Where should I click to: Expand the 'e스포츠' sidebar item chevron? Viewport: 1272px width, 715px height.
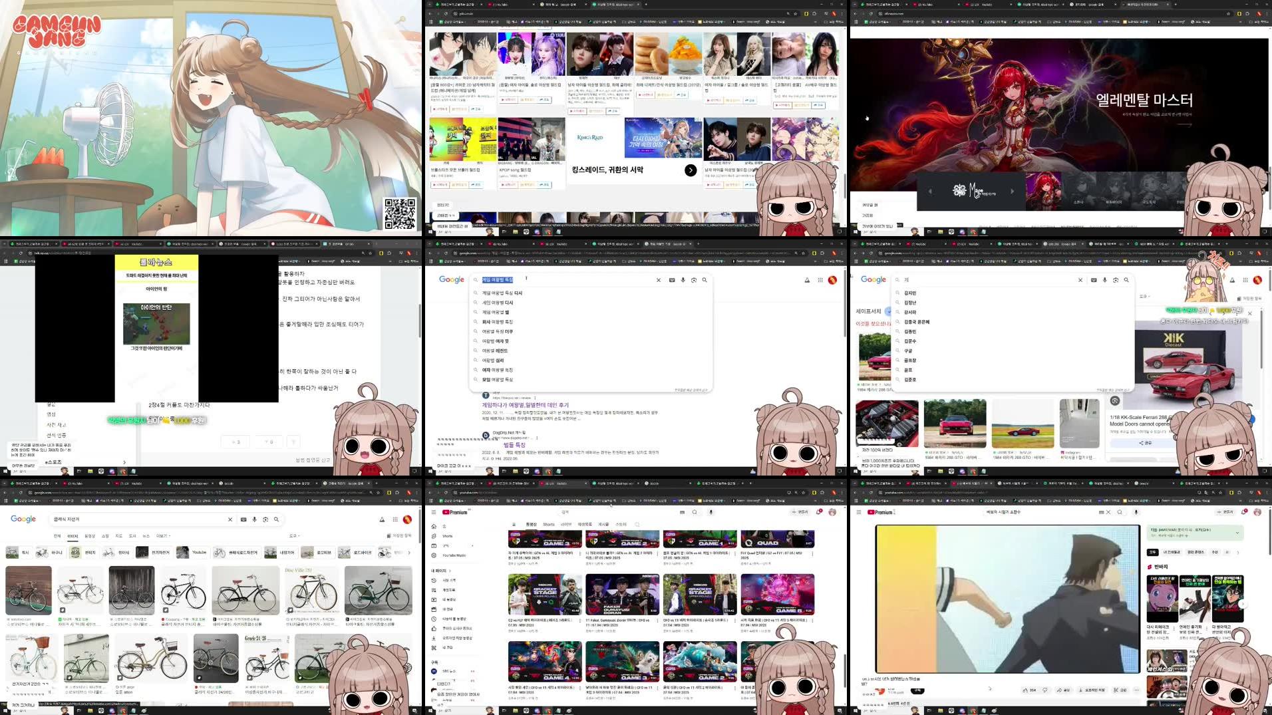coord(124,462)
